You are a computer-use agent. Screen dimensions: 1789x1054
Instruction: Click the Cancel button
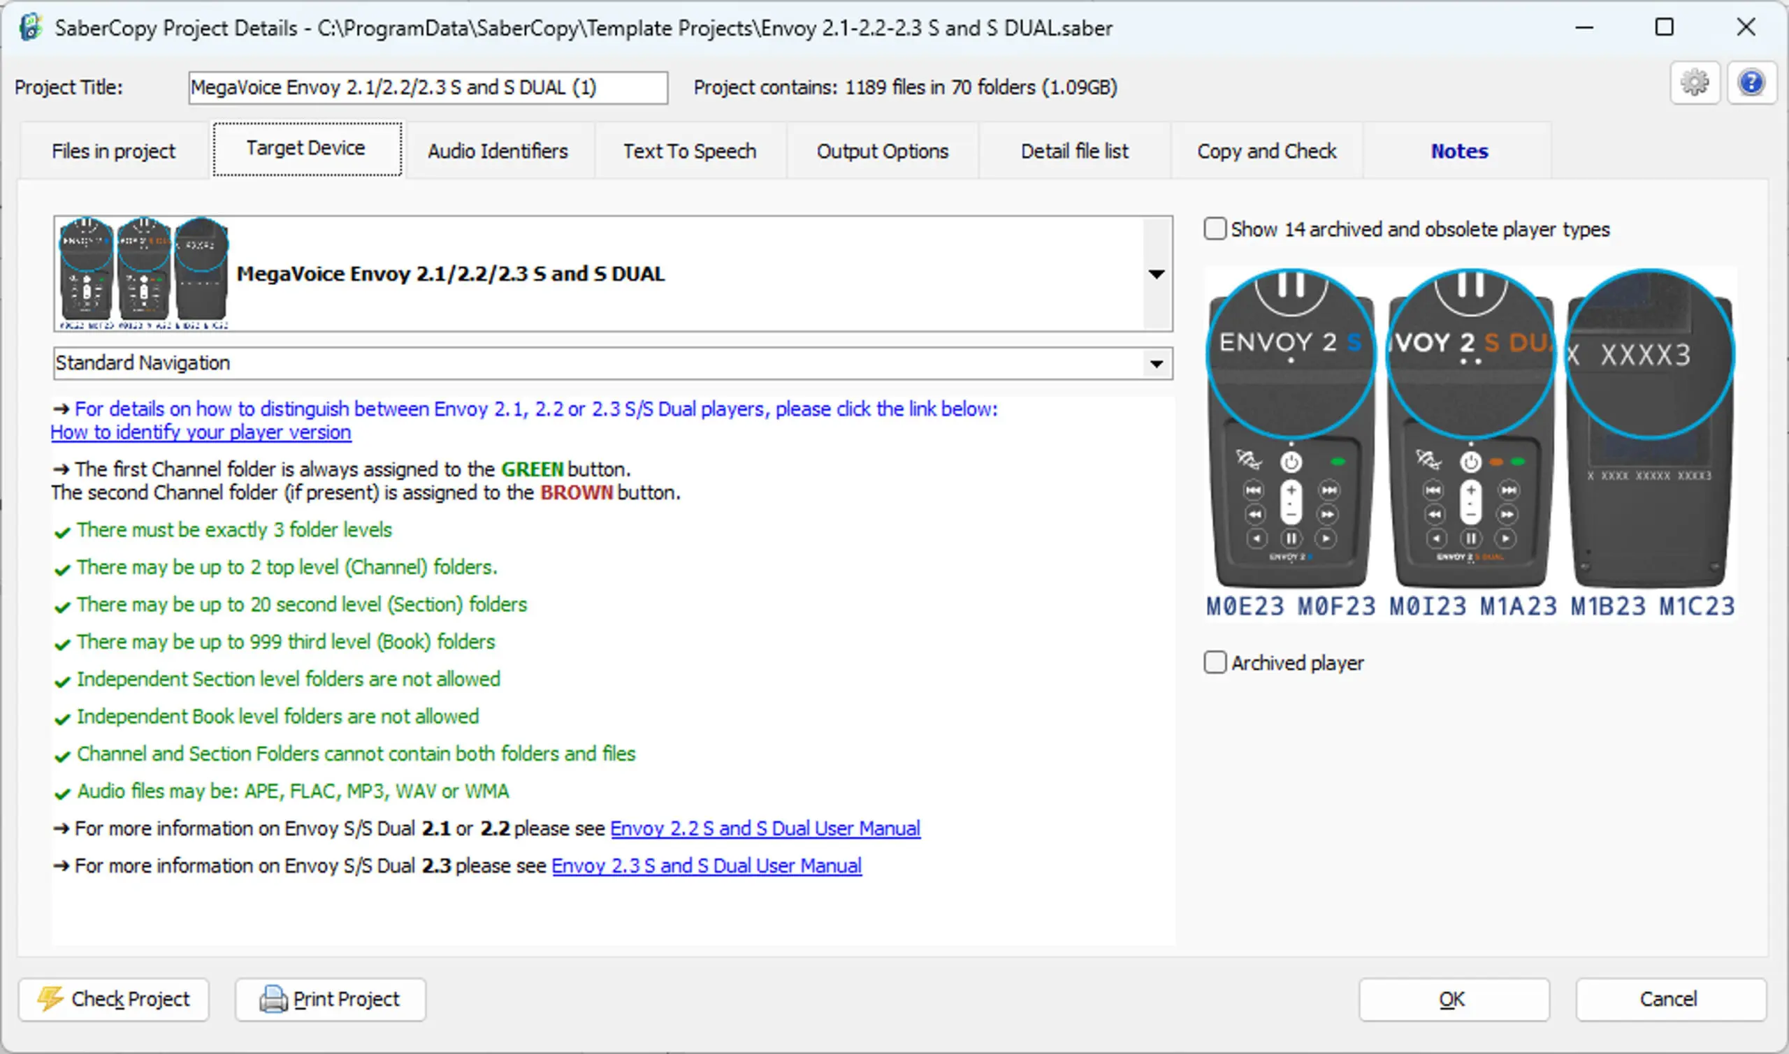pyautogui.click(x=1670, y=1000)
